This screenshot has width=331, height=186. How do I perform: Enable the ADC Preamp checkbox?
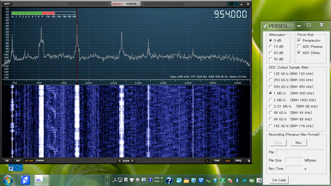point(299,47)
